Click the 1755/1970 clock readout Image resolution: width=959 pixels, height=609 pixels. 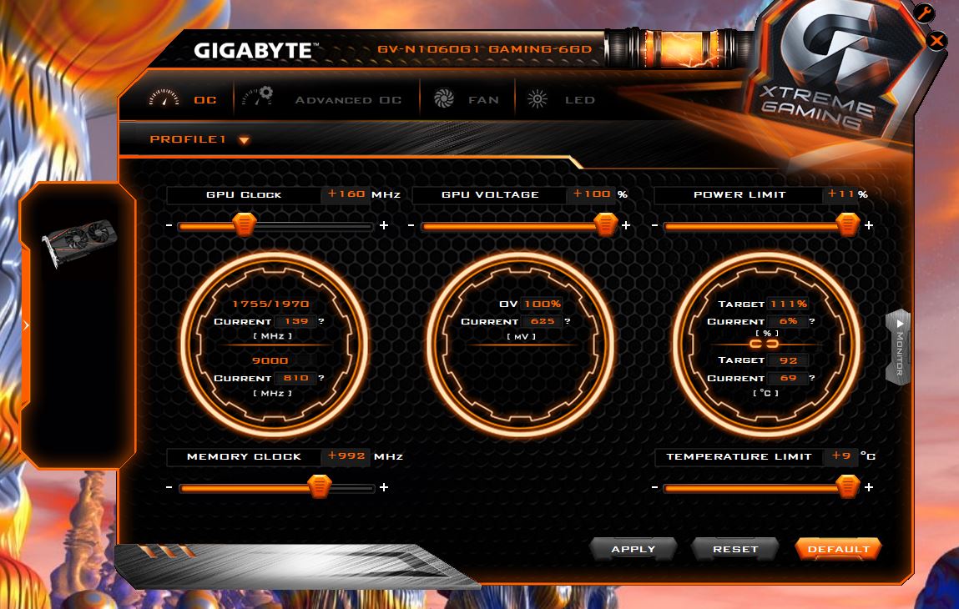tap(270, 304)
